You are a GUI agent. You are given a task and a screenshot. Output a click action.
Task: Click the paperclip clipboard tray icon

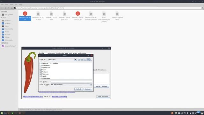coord(196,113)
